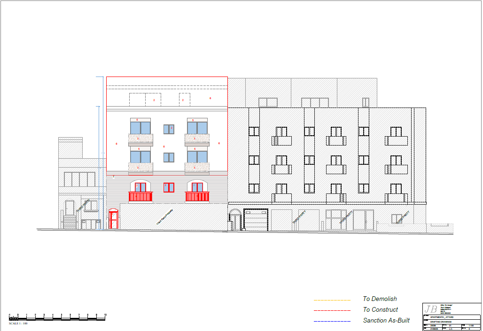Click the "Sanction As-Built" legend label
The width and height of the screenshot is (483, 331).
(x=386, y=321)
